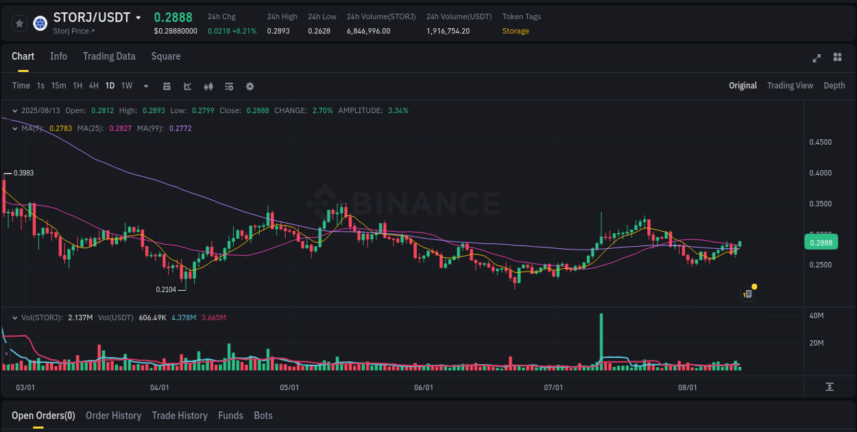Switch chart view to Trading View
Viewport: 857px width, 432px height.
click(x=790, y=86)
